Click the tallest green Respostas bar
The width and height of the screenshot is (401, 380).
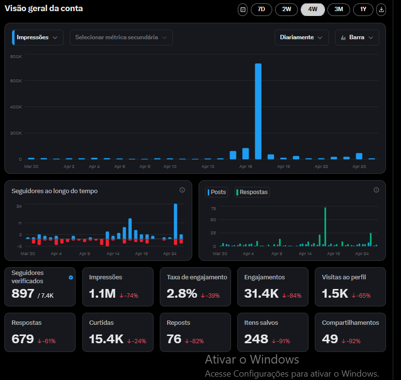[325, 227]
